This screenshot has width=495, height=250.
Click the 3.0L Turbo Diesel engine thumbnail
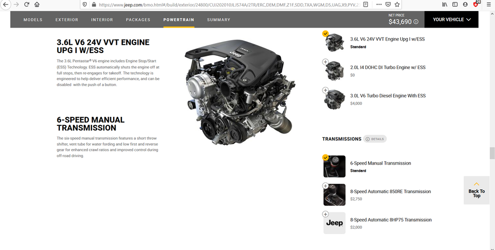(x=335, y=100)
